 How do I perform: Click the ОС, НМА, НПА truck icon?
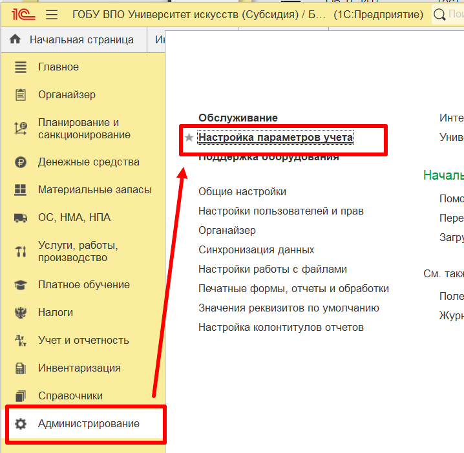click(x=21, y=218)
